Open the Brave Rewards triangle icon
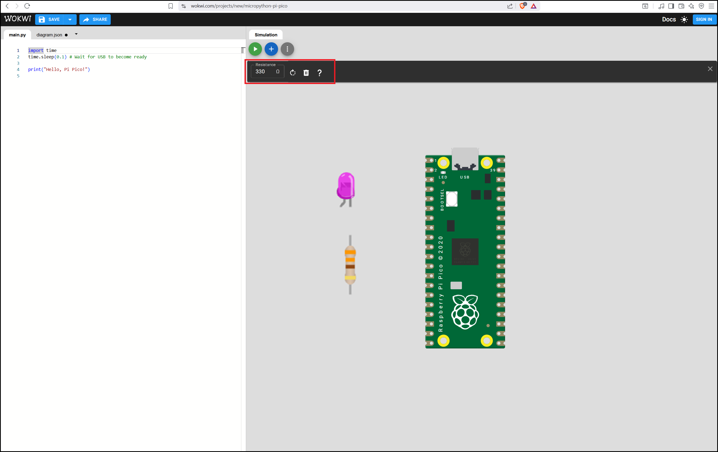This screenshot has width=718, height=452. coord(534,6)
